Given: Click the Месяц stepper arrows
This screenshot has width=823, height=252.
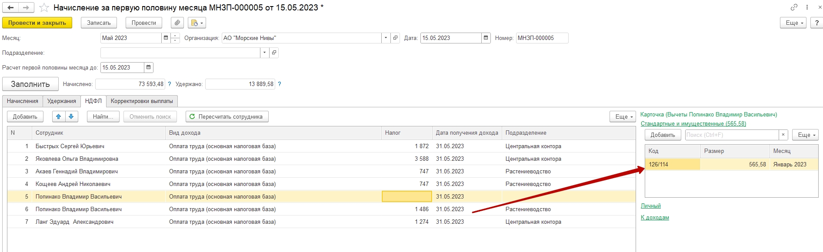Looking at the screenshot, I should [175, 38].
